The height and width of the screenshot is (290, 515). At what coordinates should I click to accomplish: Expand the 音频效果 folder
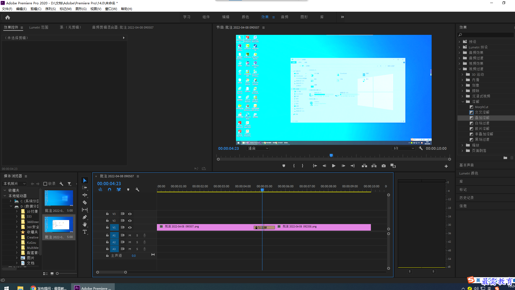coord(459,53)
